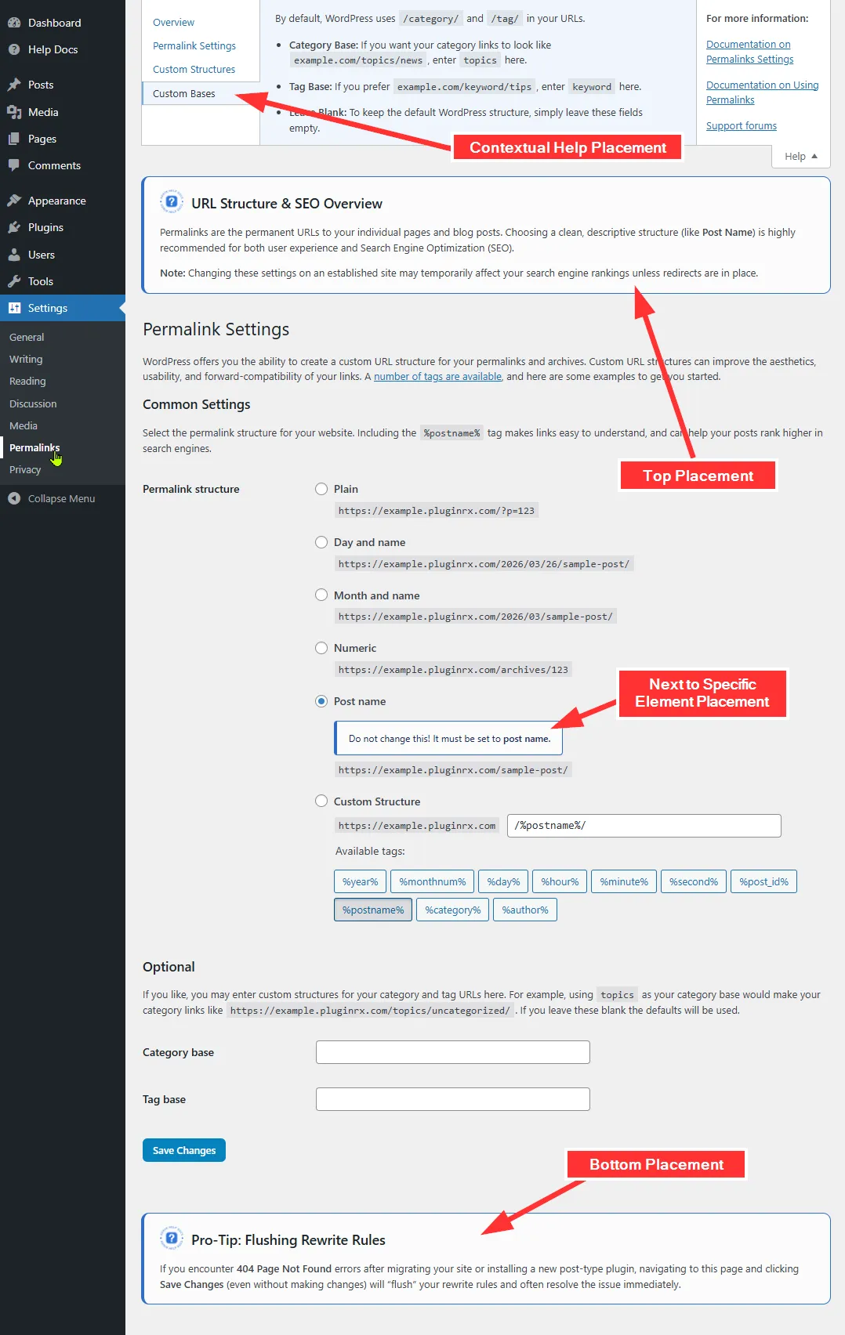
Task: Click the URL Structure help badge icon
Action: click(172, 201)
